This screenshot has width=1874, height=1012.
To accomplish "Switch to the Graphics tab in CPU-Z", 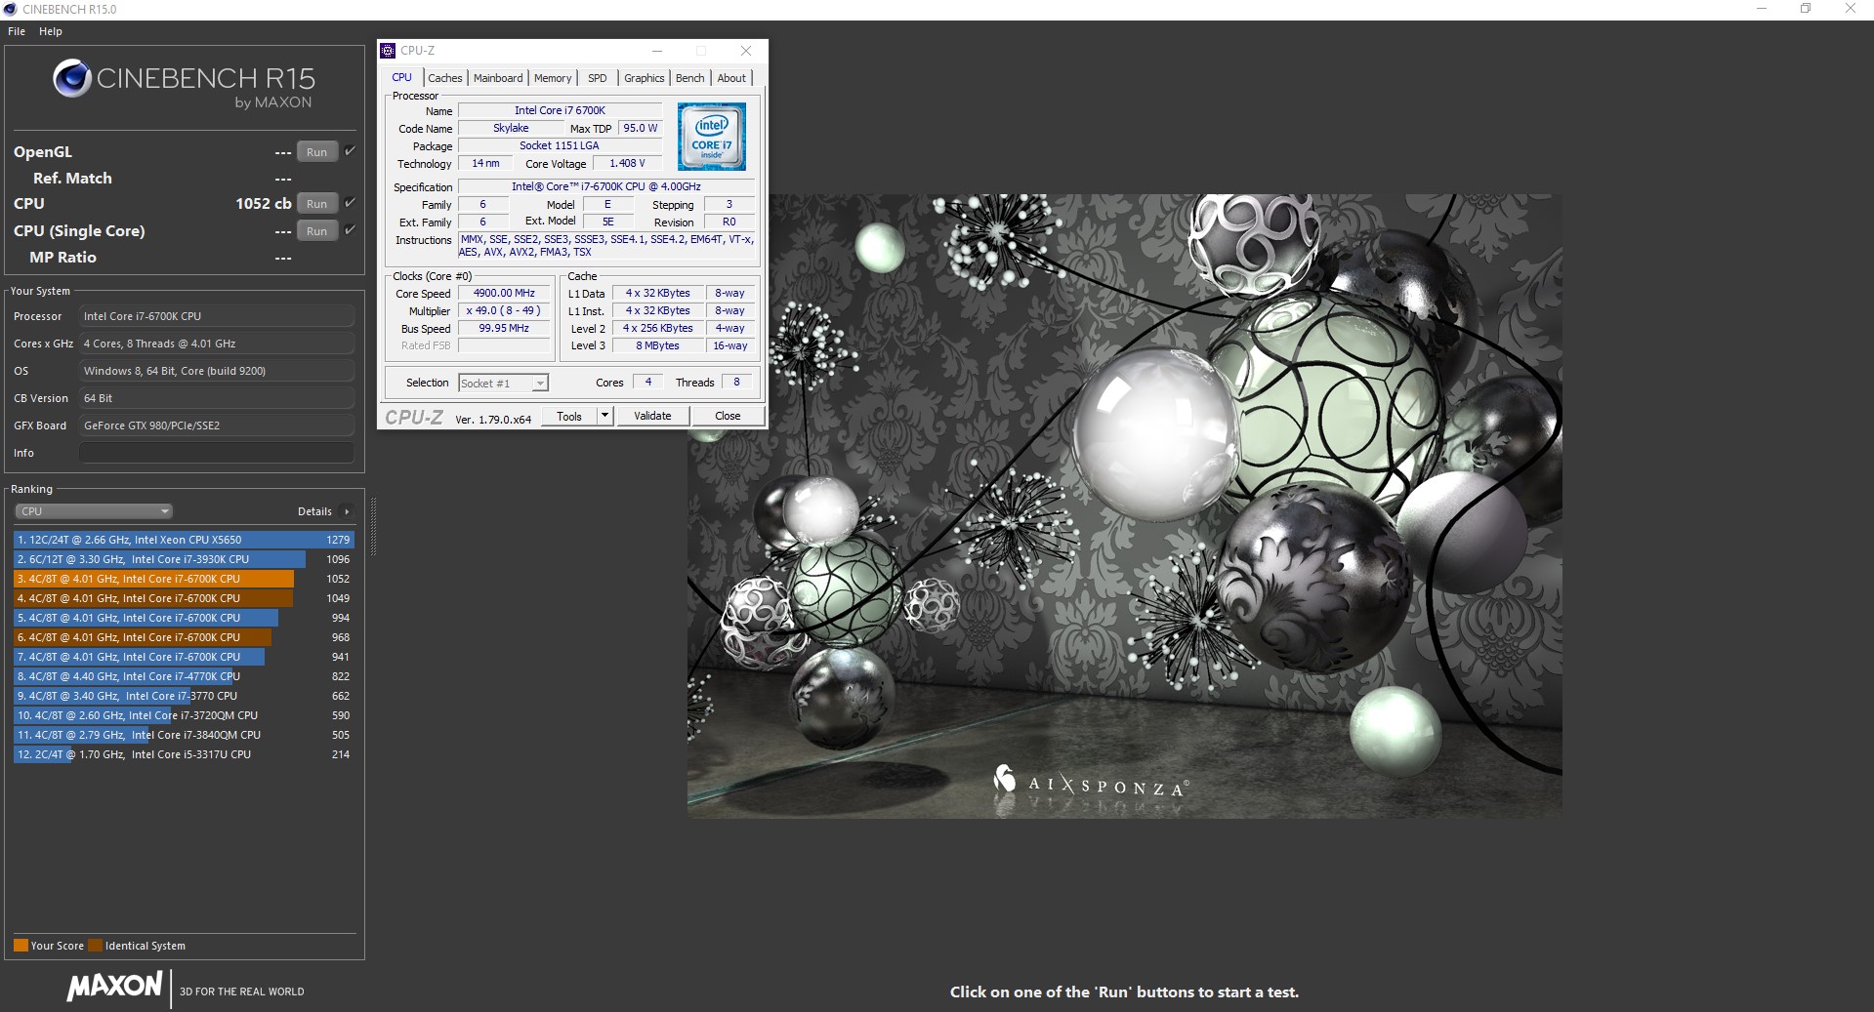I will pos(645,78).
